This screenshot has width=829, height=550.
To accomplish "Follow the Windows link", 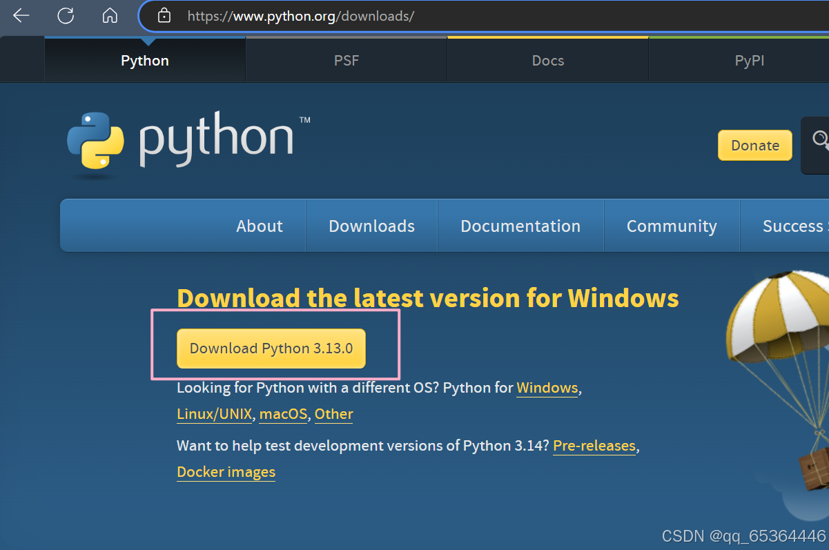I will click(x=547, y=388).
